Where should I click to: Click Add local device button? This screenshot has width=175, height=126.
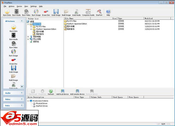[63, 92]
